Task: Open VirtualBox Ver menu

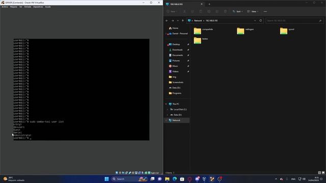Action: (20, 7)
